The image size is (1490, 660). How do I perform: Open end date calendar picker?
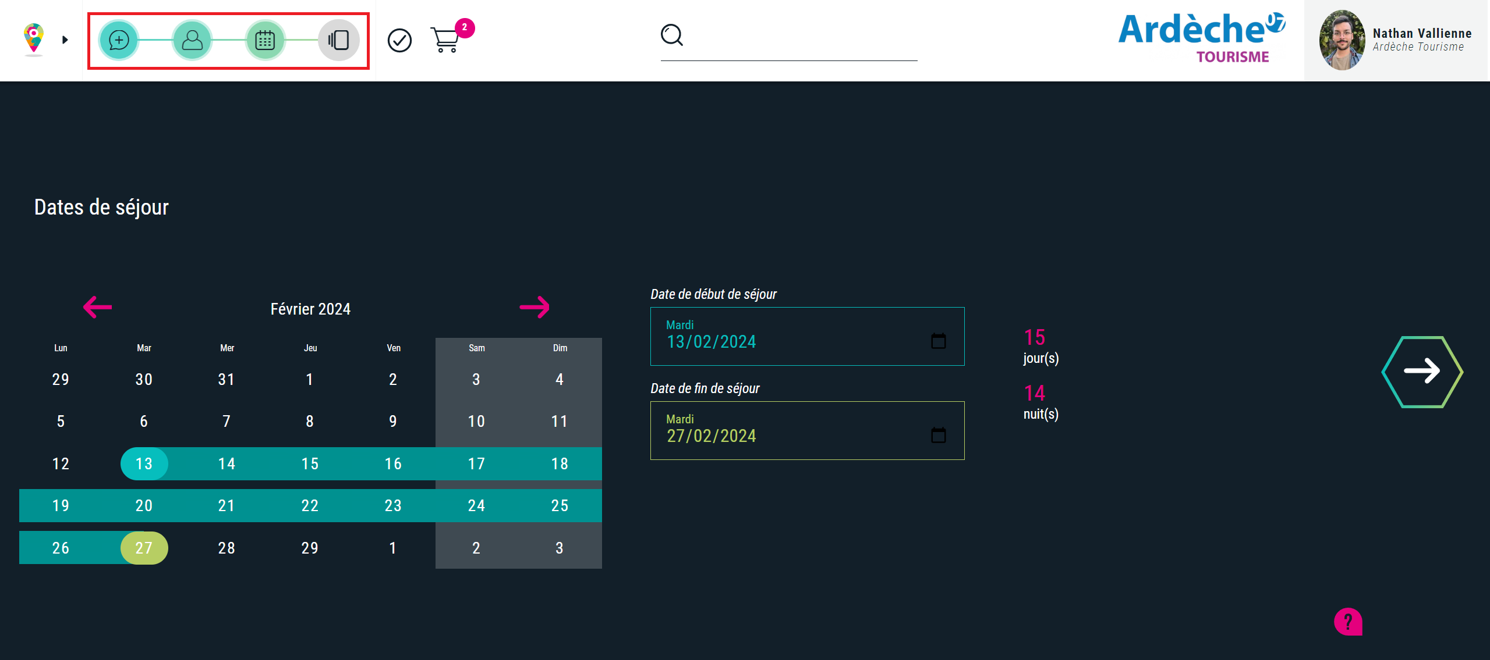[x=938, y=435]
